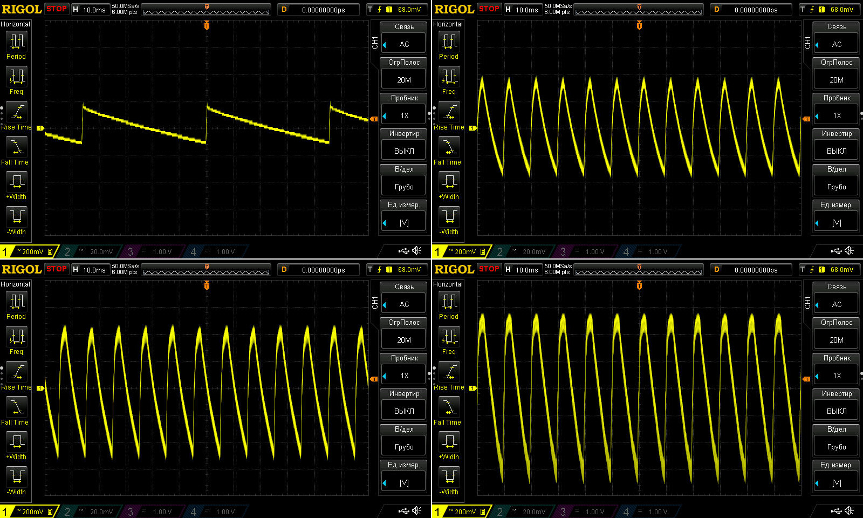Image resolution: width=863 pixels, height=518 pixels.
Task: Click the RIGOL logo in bottom-right scope
Action: click(x=454, y=269)
